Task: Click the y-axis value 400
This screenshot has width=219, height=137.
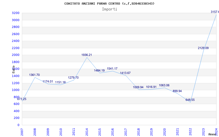Action: click(x=16, y=111)
